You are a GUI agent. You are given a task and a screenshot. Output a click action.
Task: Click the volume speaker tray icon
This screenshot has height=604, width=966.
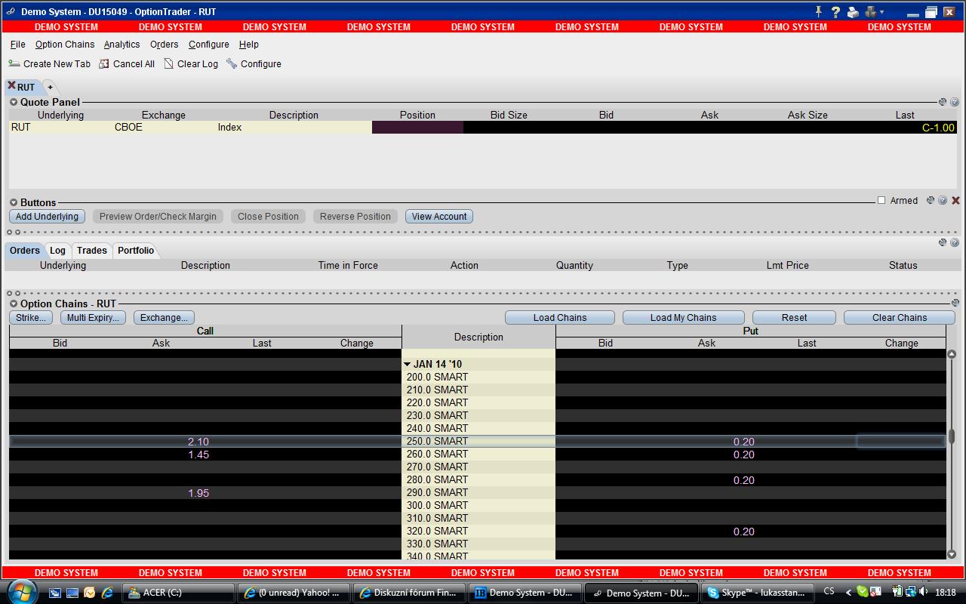pyautogui.click(x=924, y=592)
